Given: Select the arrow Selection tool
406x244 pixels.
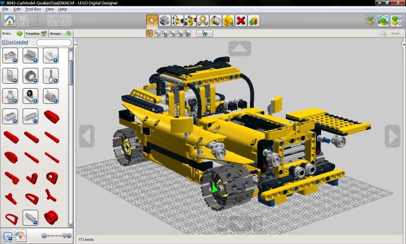Looking at the screenshot, I should (152, 21).
